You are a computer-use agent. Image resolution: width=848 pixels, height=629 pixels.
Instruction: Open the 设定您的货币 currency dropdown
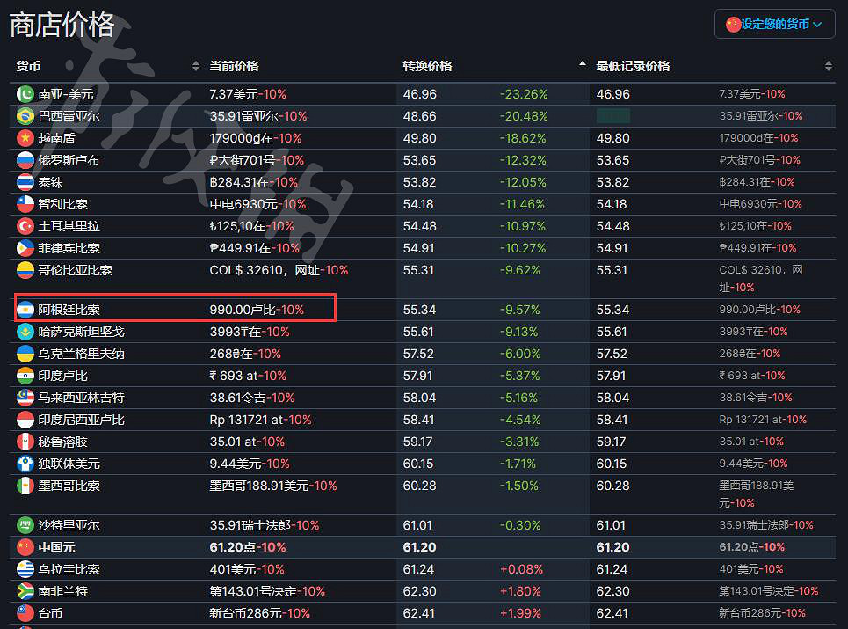[x=774, y=25]
